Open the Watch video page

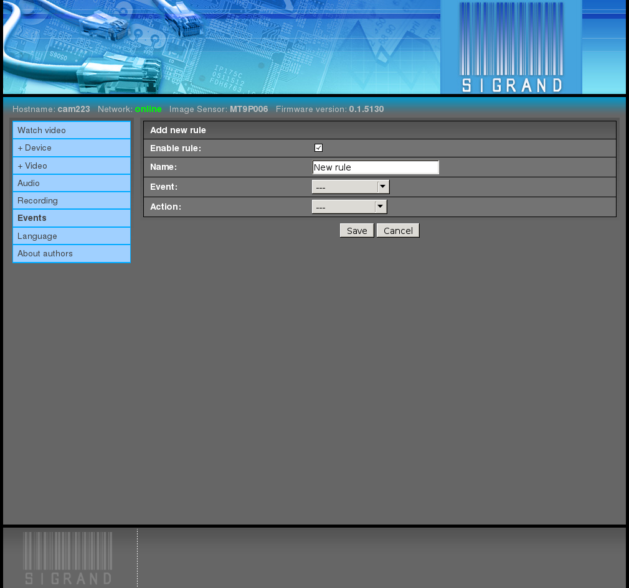(x=72, y=130)
